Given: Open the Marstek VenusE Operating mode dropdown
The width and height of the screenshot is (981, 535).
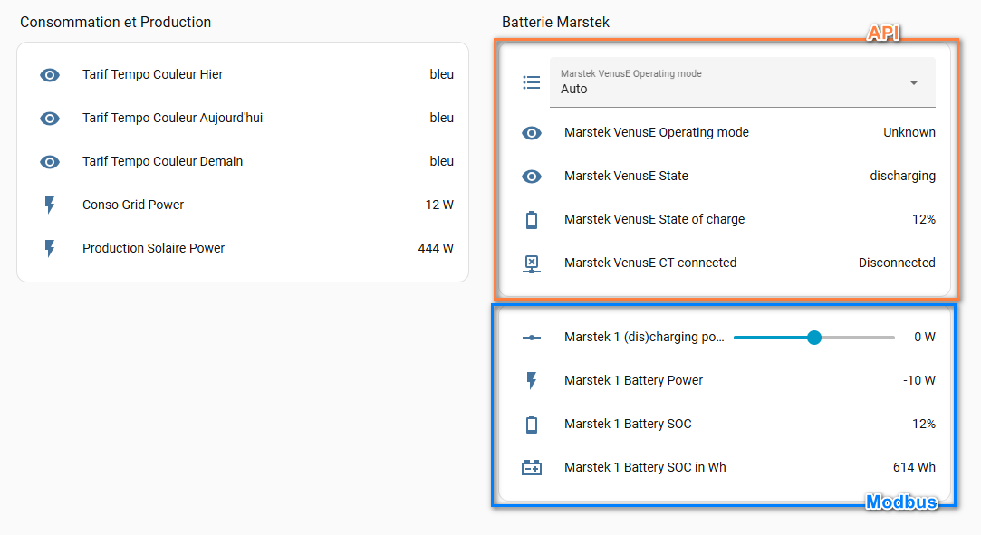Looking at the screenshot, I should click(725, 82).
